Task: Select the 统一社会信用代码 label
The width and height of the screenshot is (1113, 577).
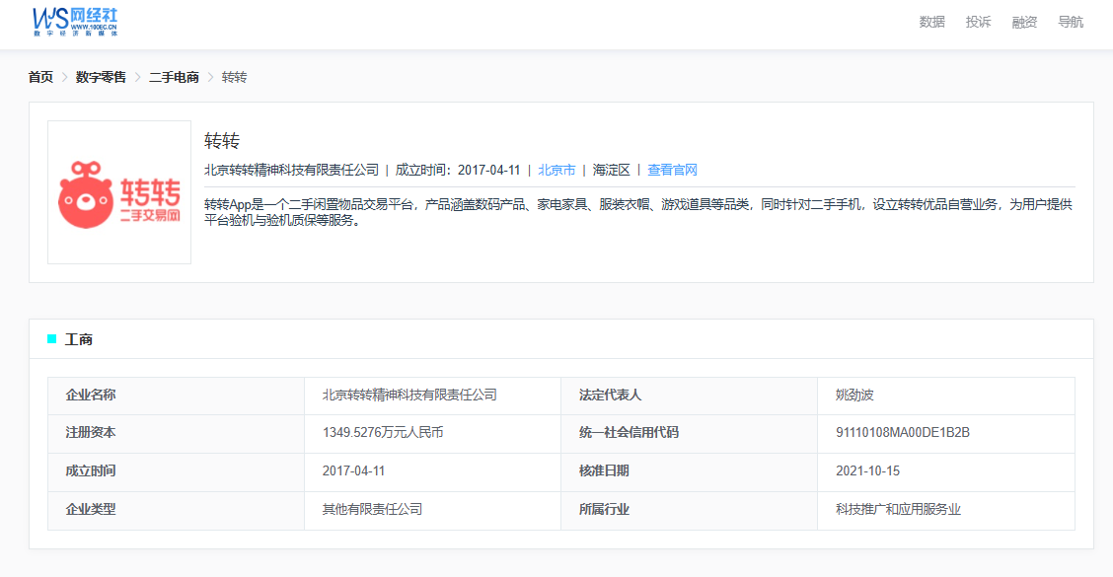Action: click(629, 433)
